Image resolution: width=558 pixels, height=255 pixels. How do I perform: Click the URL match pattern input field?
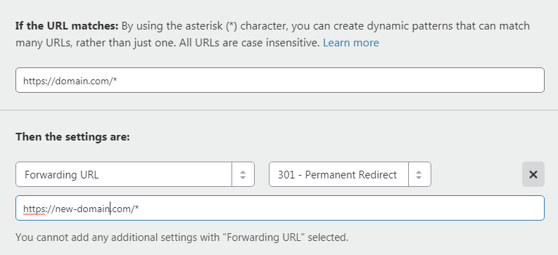coord(280,80)
